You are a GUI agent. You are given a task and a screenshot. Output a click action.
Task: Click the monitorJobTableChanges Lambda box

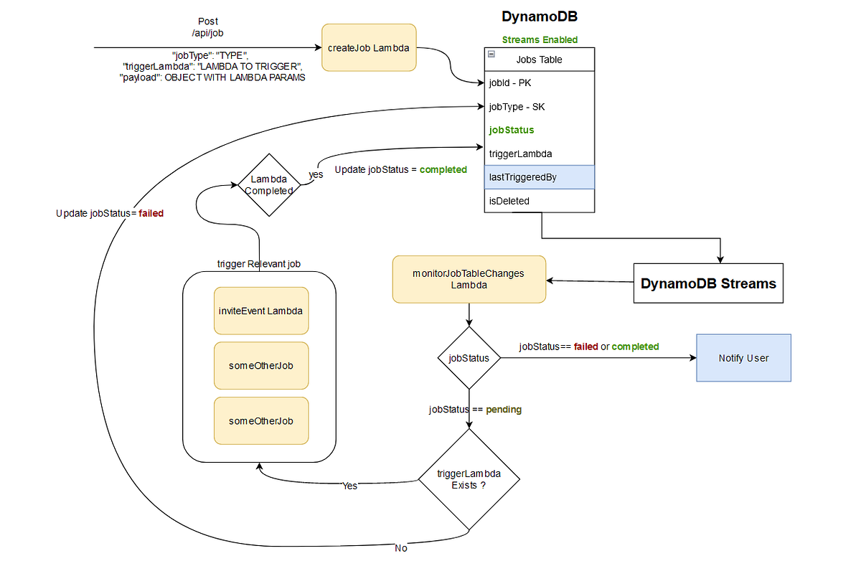[469, 279]
